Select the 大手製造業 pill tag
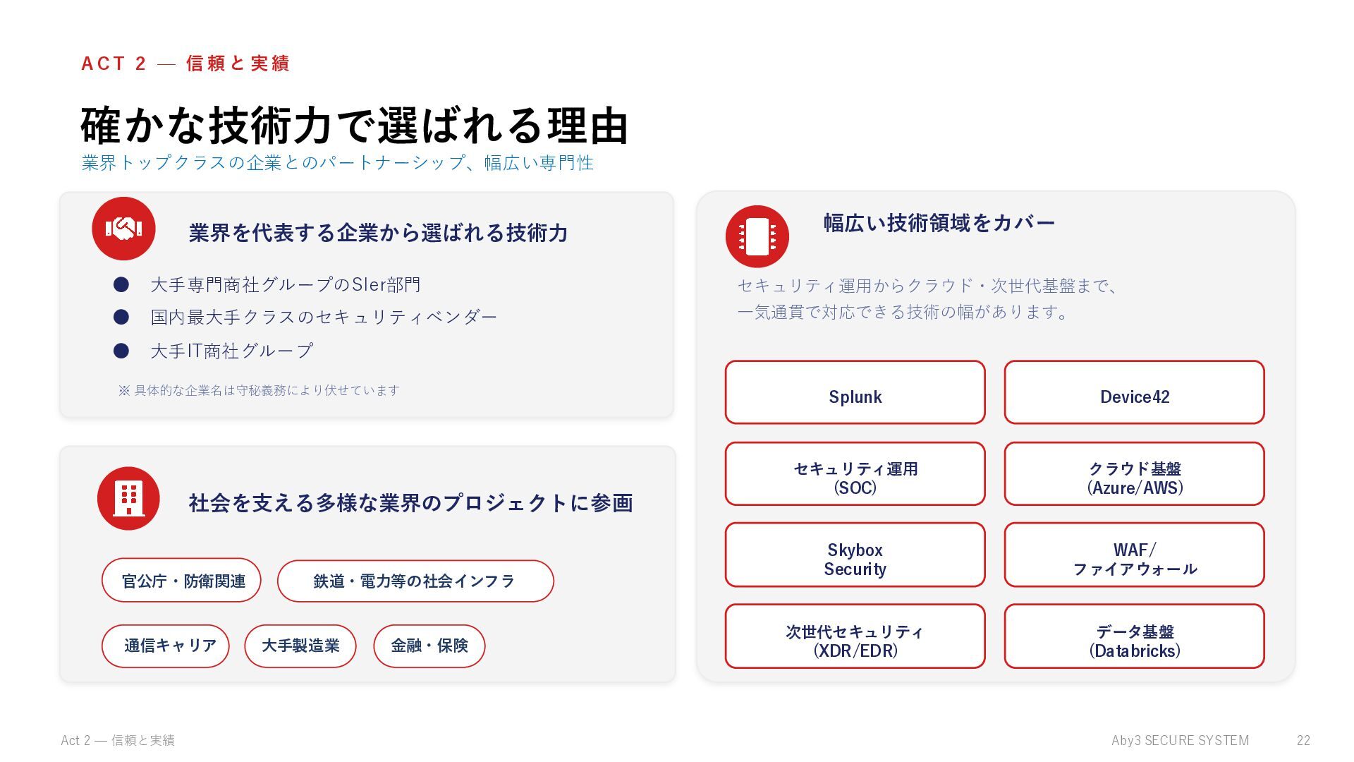The width and height of the screenshot is (1354, 762). pos(300,646)
